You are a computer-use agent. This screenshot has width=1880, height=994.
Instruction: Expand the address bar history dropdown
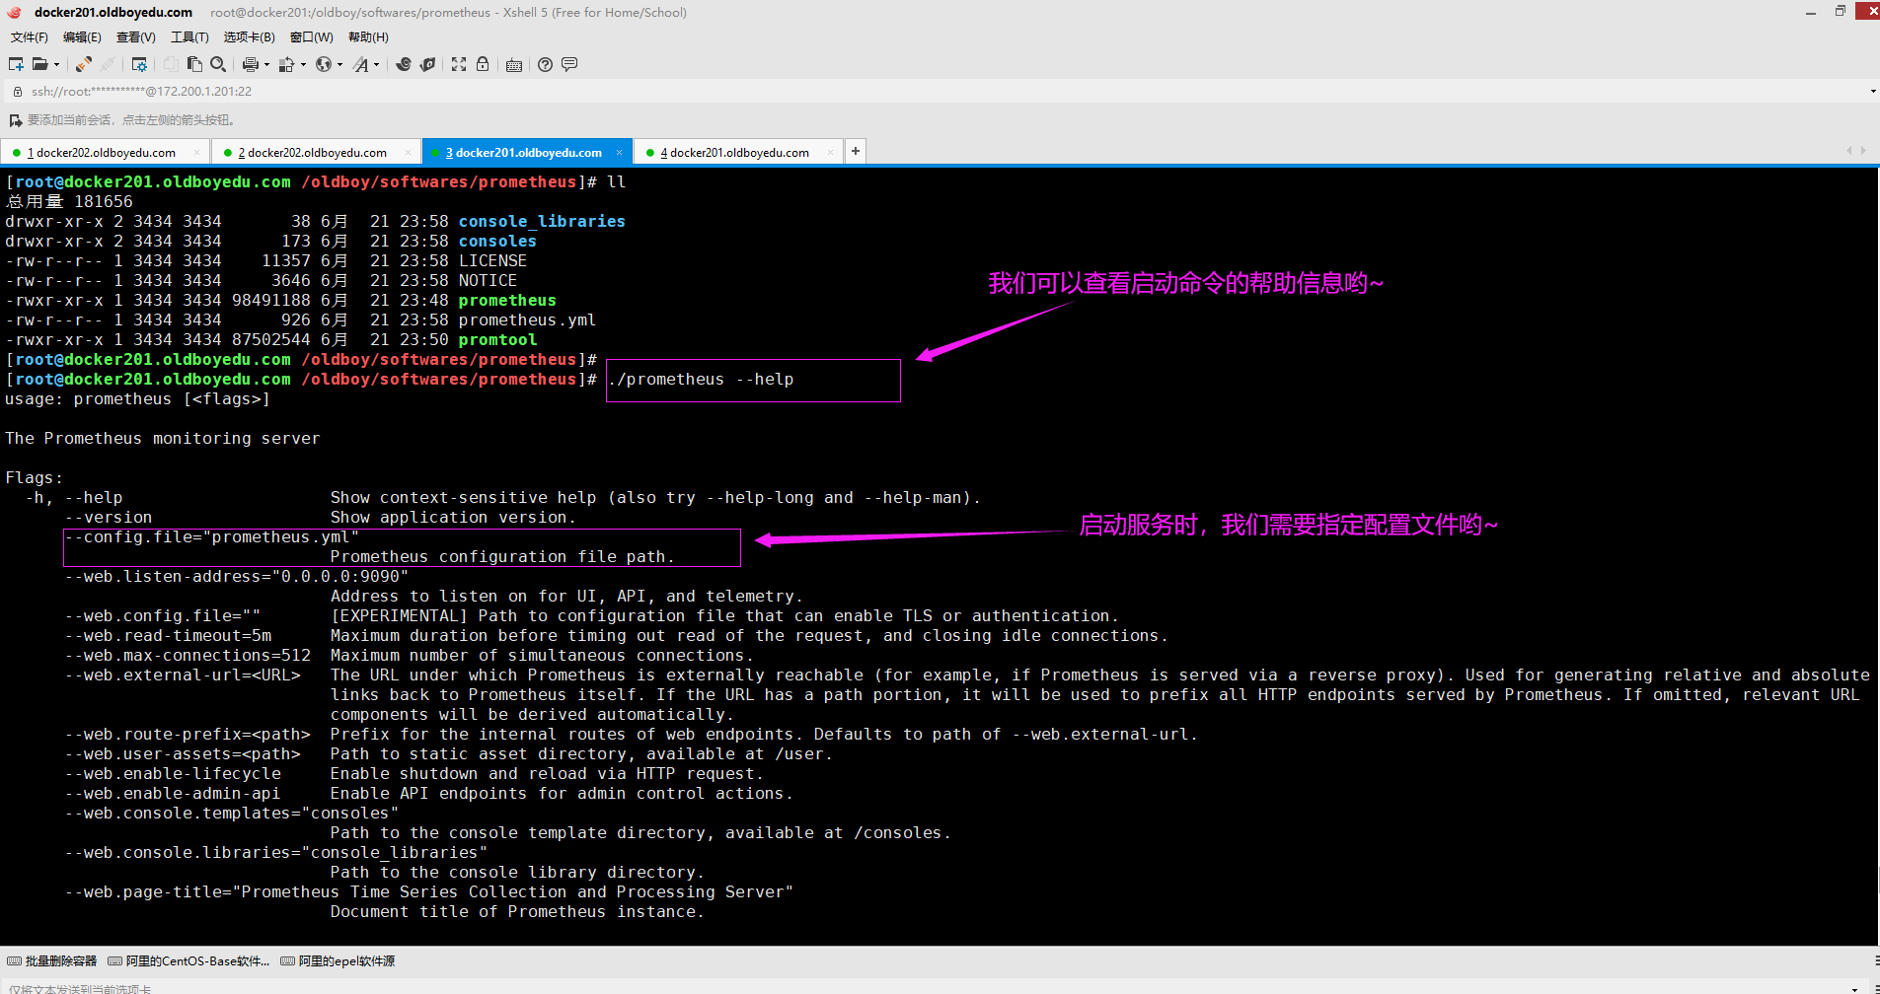tap(1872, 92)
